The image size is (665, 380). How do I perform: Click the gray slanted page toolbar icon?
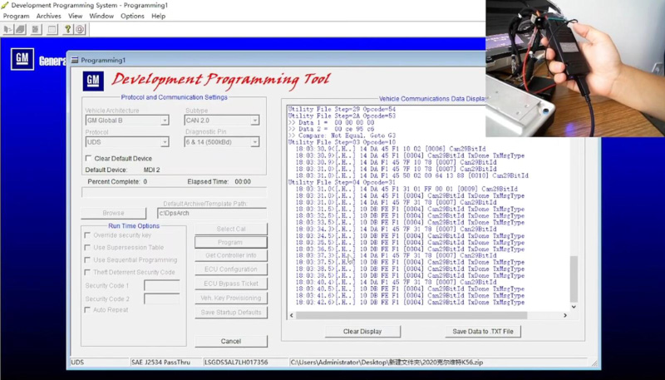click(x=20, y=29)
